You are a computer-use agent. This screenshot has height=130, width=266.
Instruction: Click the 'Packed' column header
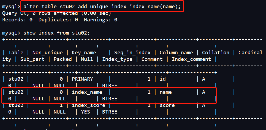click(x=63, y=59)
